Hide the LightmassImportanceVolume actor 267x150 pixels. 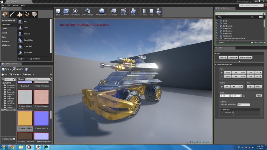[217, 38]
